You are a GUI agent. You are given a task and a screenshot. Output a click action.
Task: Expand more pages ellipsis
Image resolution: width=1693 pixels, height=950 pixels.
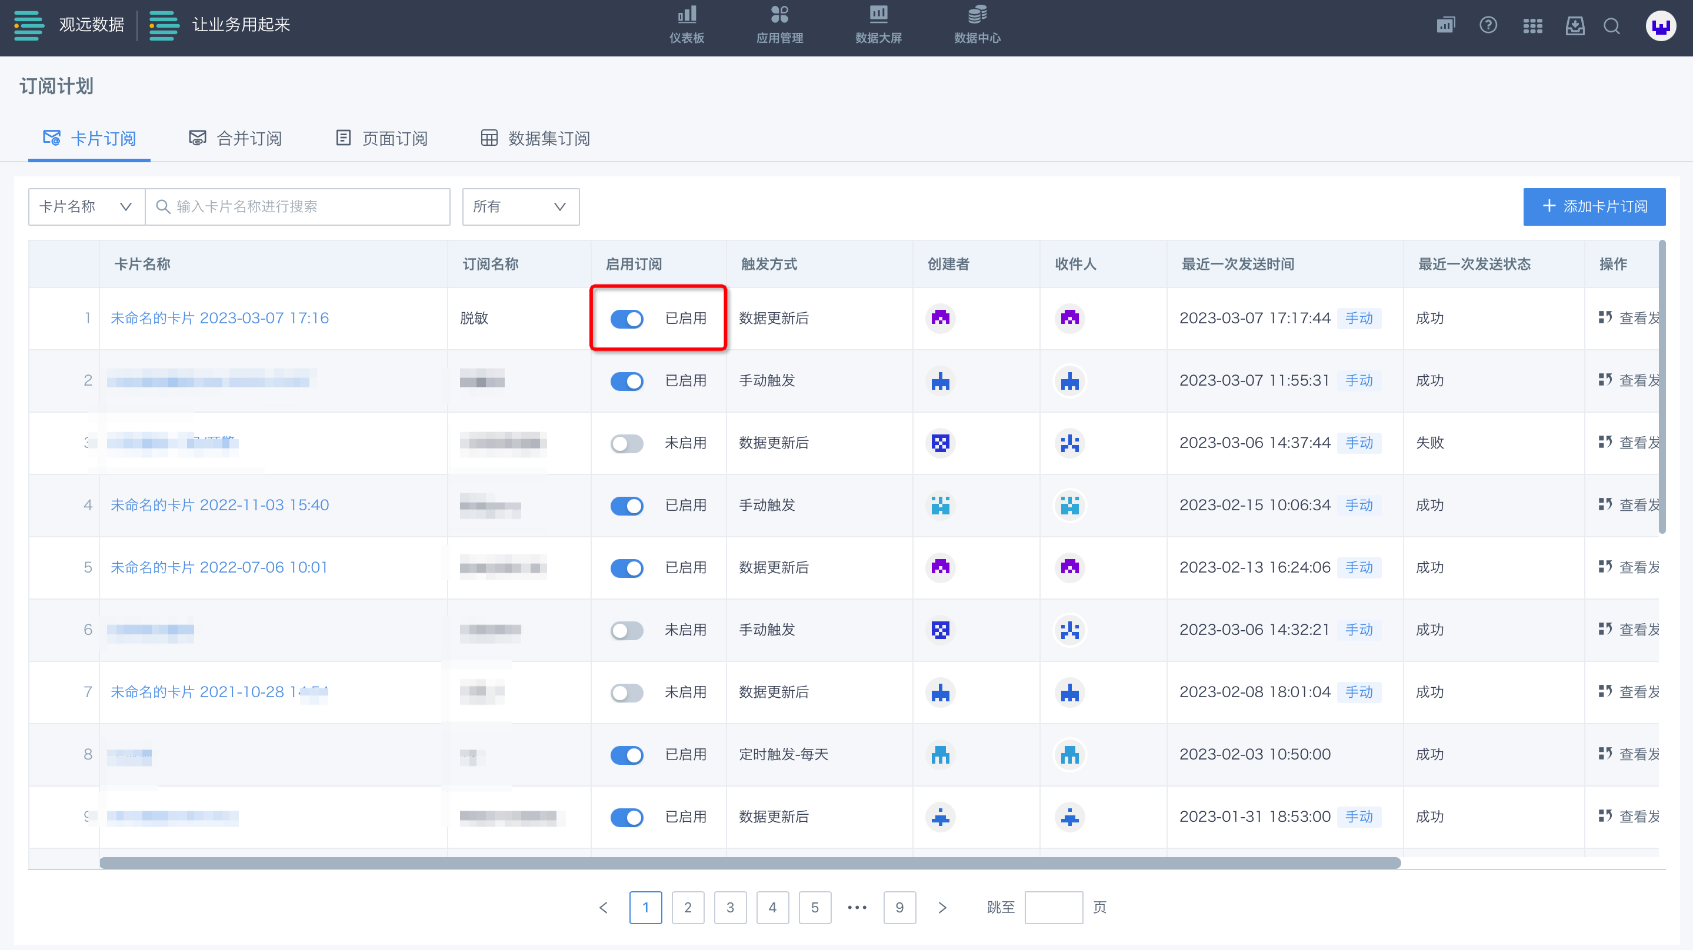click(x=857, y=907)
